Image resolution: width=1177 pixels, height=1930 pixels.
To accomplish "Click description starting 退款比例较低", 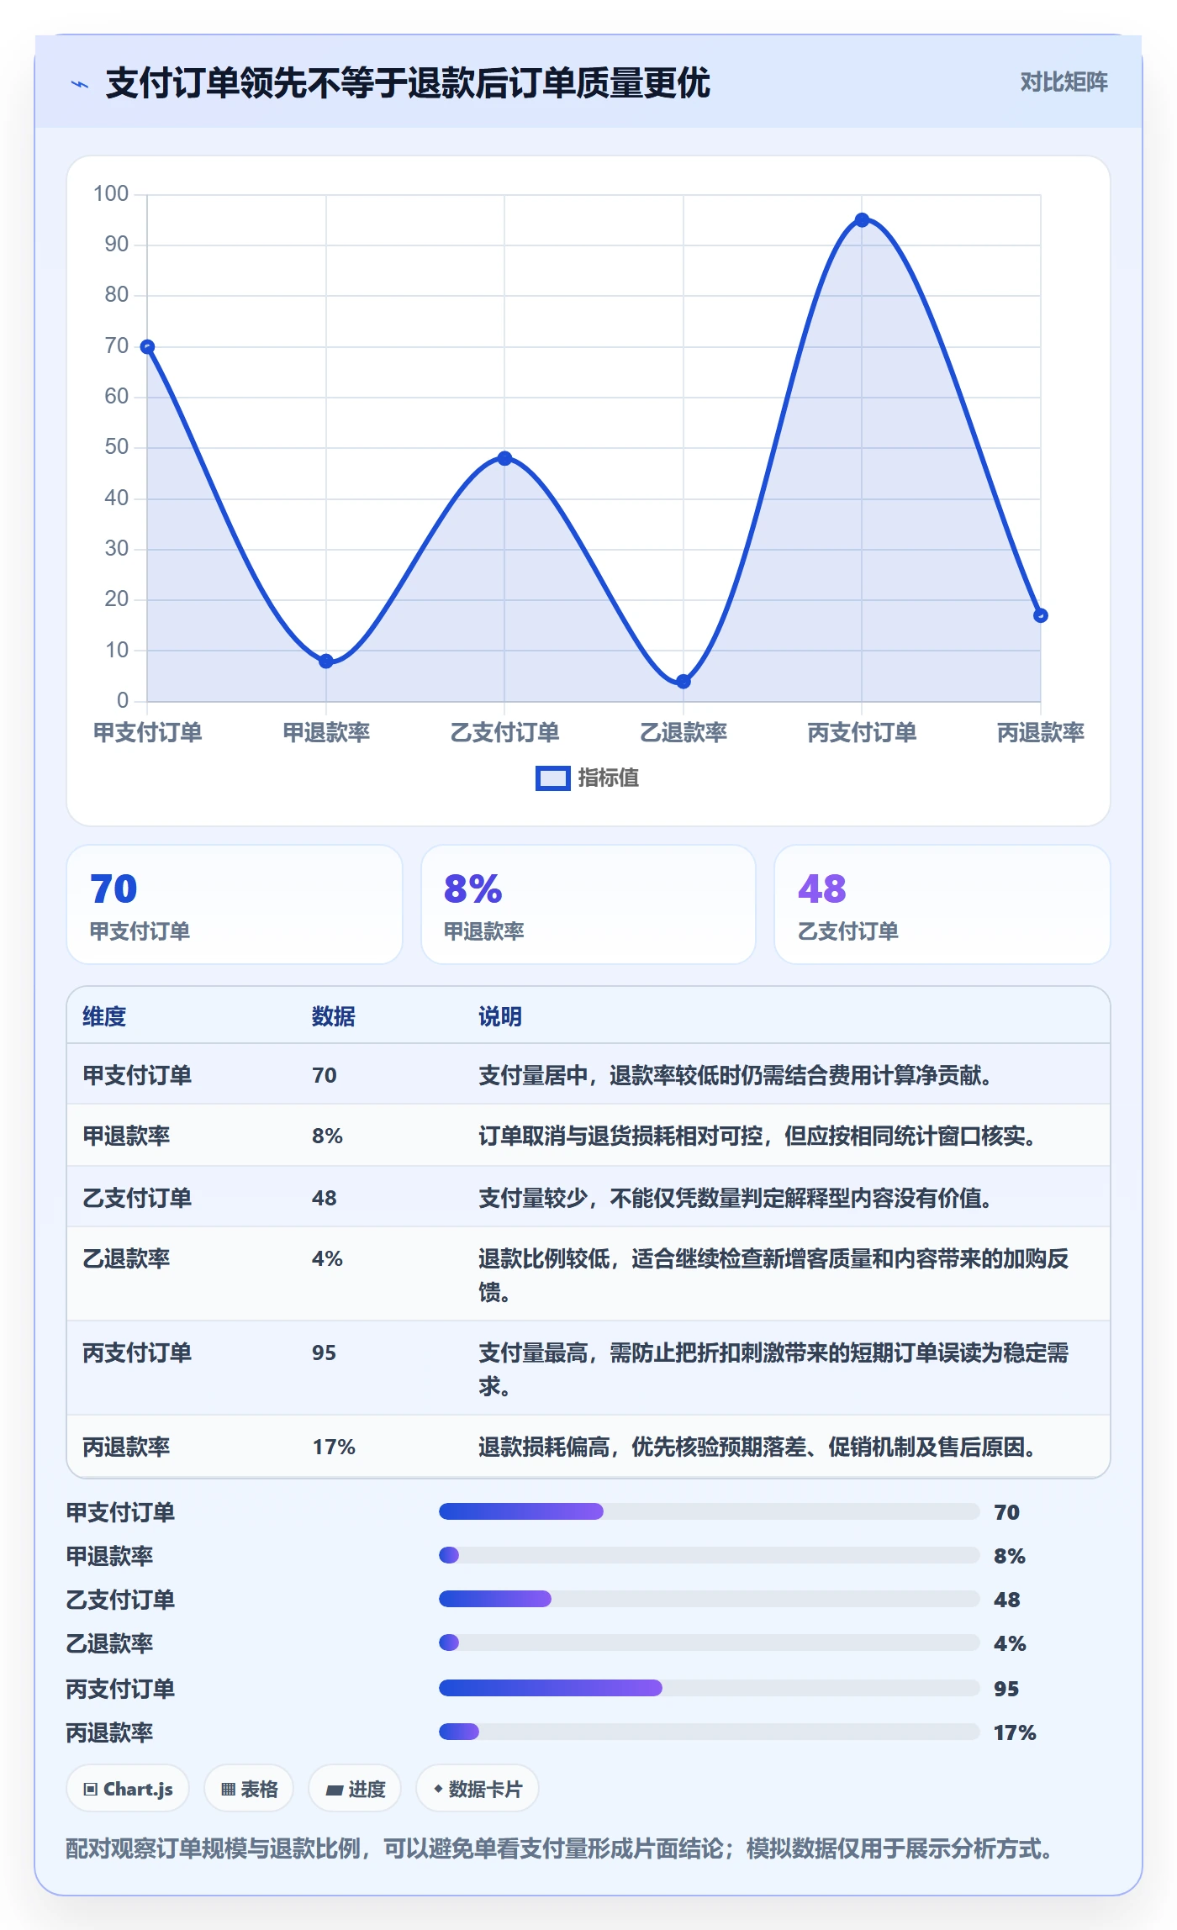I will [x=773, y=1275].
